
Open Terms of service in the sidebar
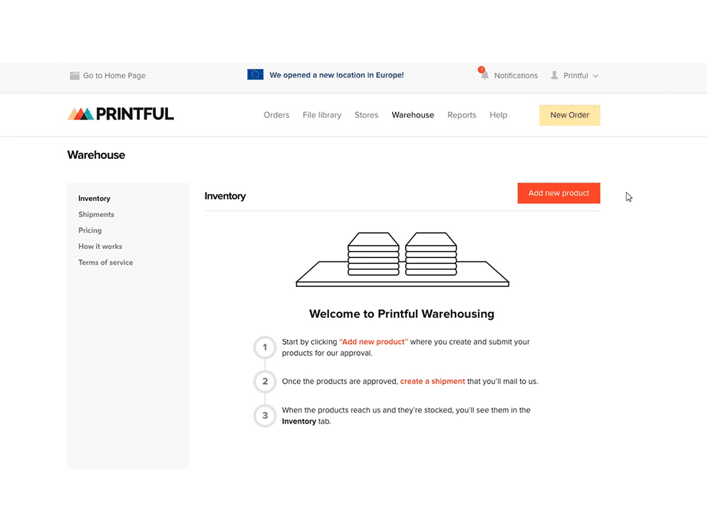click(x=106, y=263)
